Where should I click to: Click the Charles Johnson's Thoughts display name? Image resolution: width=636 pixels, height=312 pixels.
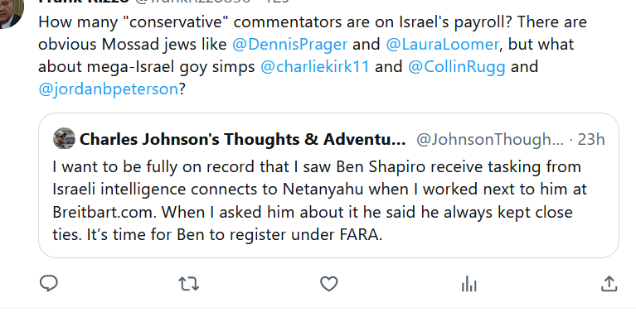coord(243,139)
